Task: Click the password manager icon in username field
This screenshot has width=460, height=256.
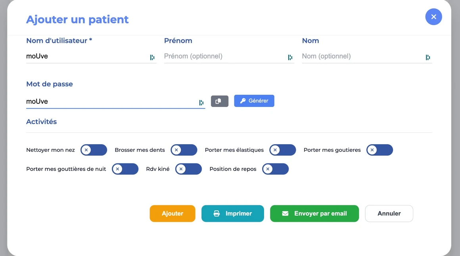Action: tap(152, 57)
